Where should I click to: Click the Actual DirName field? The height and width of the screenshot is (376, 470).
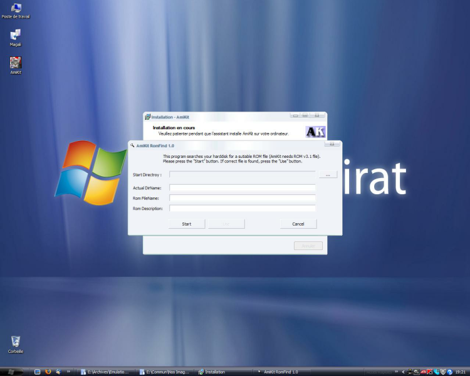pyautogui.click(x=242, y=188)
